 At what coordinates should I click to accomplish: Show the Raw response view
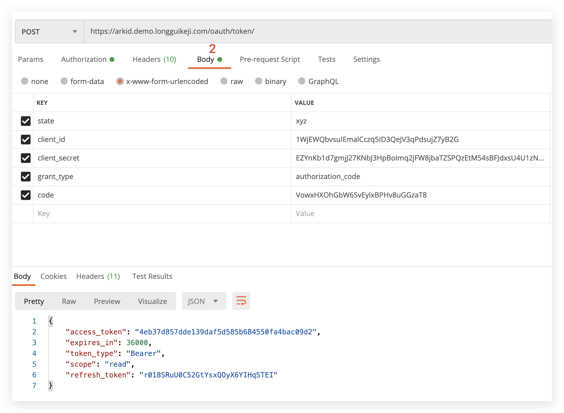[69, 301]
